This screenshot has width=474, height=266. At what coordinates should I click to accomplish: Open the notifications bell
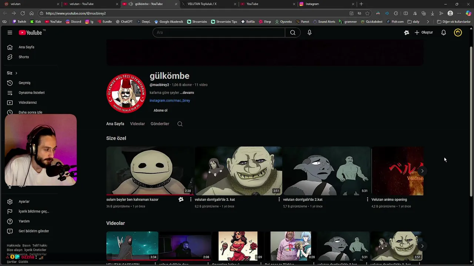[x=443, y=33]
